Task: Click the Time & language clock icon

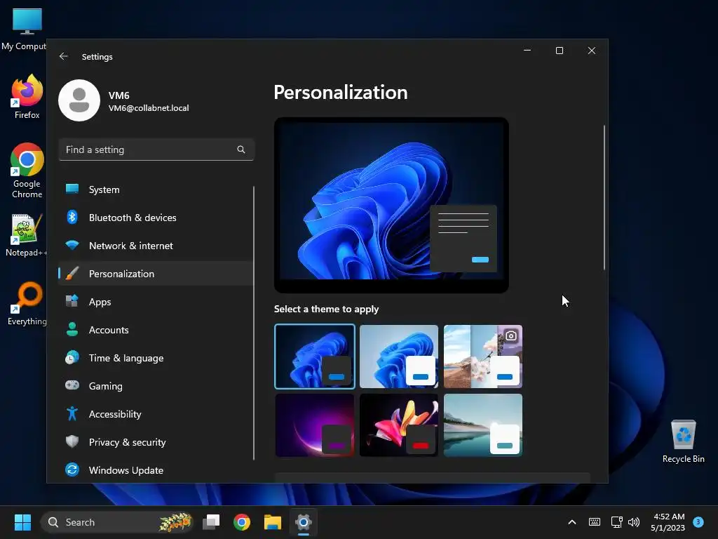Action: point(72,357)
